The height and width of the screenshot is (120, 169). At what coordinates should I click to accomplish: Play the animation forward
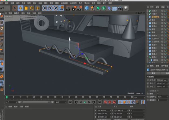click(85, 102)
